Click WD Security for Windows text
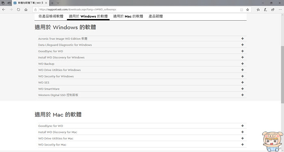Screen dimensions: 284x152 56,76
